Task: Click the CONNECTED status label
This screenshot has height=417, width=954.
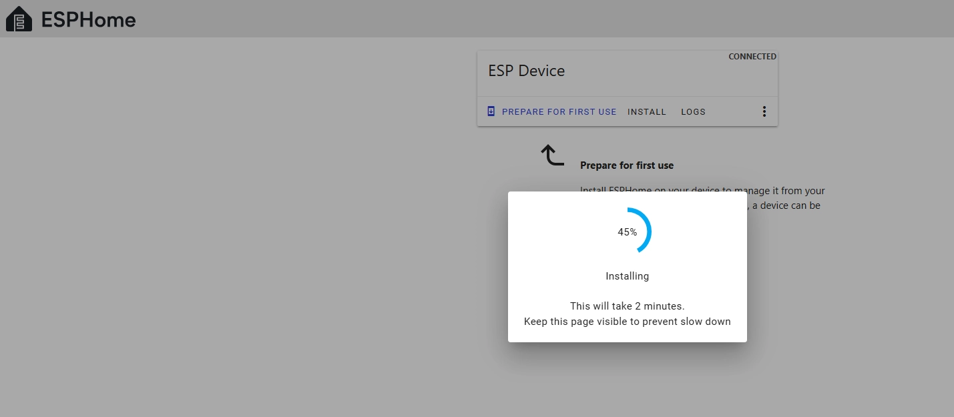Action: 752,57
